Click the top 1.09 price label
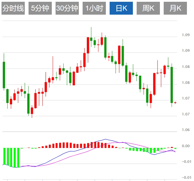 click(x=186, y=35)
